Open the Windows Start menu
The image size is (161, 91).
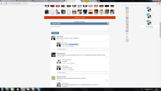point(2,89)
